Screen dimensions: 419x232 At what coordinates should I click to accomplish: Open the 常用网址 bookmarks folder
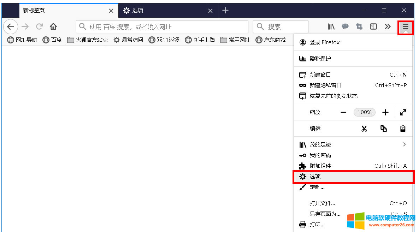235,40
